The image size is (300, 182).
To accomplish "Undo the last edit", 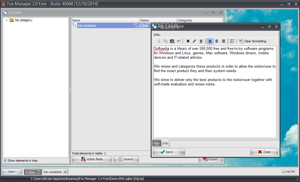I will [x=179, y=41].
